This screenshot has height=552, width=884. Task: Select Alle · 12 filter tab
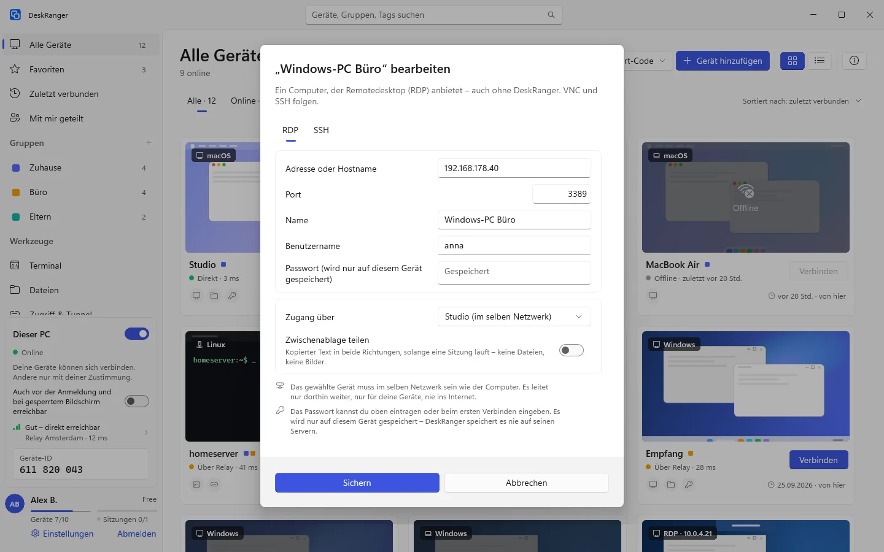click(201, 101)
